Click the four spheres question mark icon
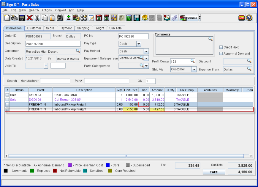Image resolution: width=258 pixels, height=187 pixels. pos(84,18)
